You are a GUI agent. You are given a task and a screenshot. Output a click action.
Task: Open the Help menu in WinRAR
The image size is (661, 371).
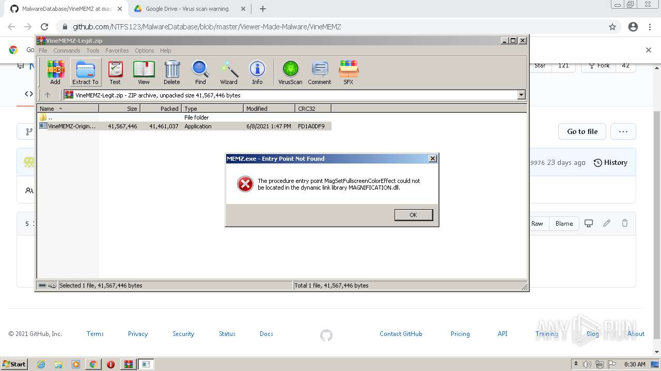[x=165, y=50]
